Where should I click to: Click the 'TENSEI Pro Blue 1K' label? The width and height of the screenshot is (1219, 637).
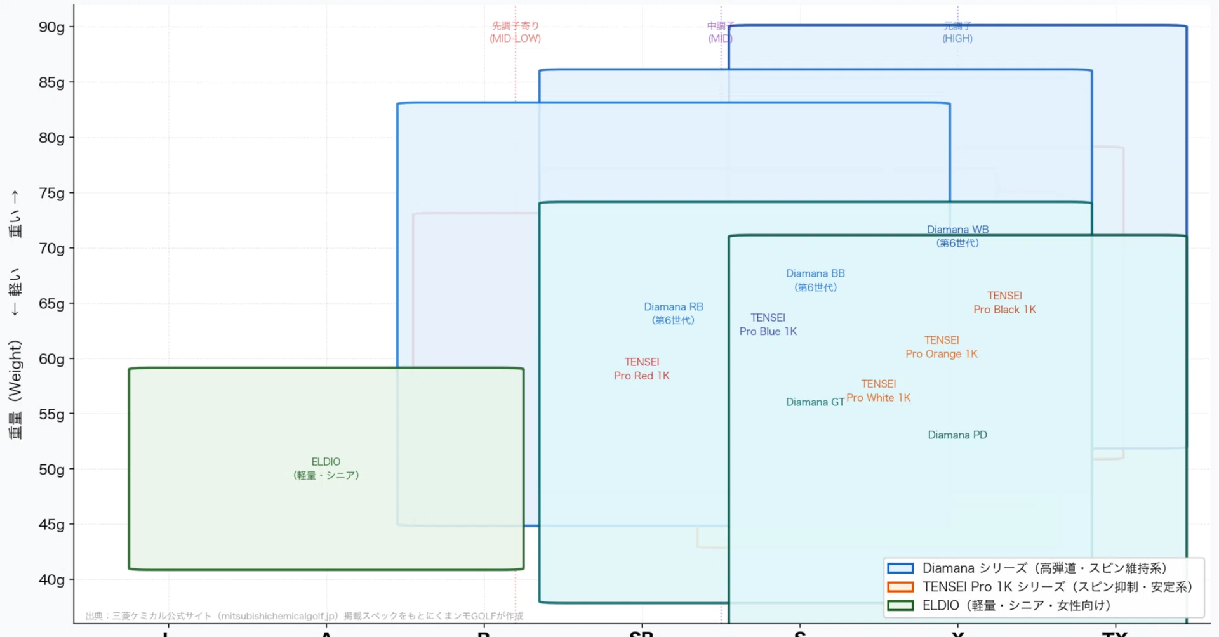(768, 324)
